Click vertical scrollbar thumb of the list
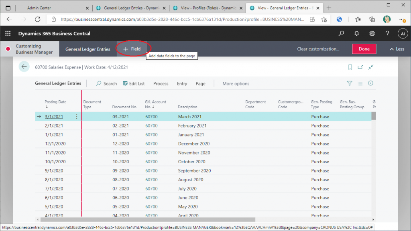Image resolution: width=411 pixels, height=231 pixels. pos(374,116)
